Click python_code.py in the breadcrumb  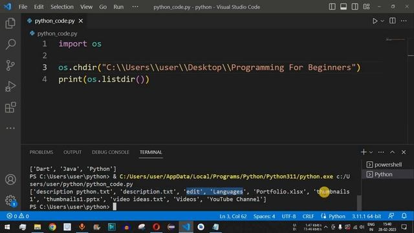[x=58, y=34]
